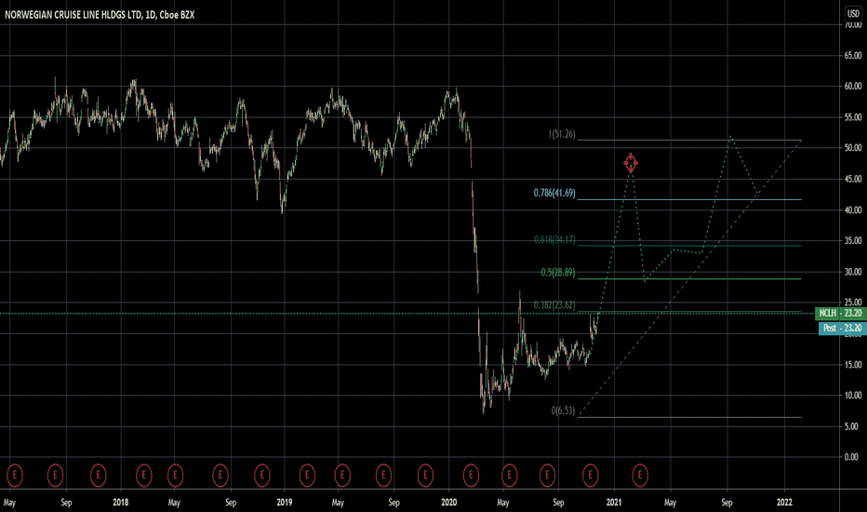Click the earnings marker just left of Sep 2017

[x=55, y=475]
